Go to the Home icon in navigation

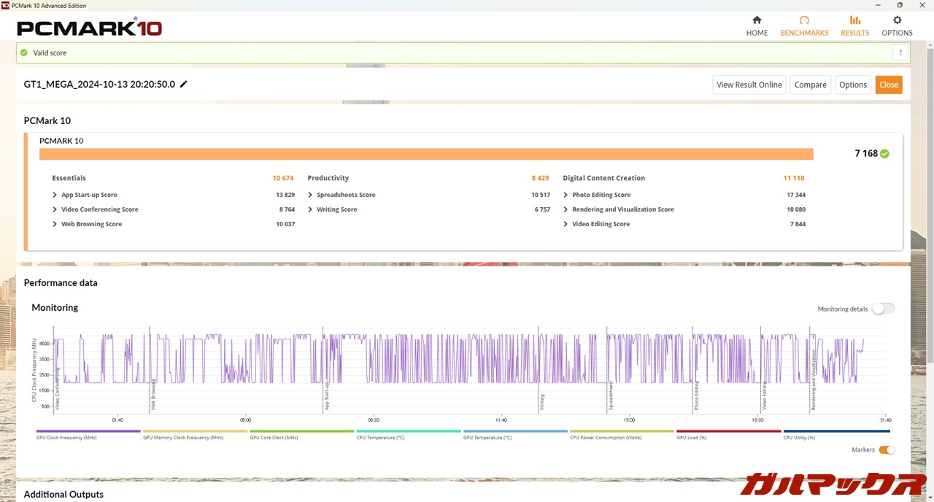click(x=757, y=20)
